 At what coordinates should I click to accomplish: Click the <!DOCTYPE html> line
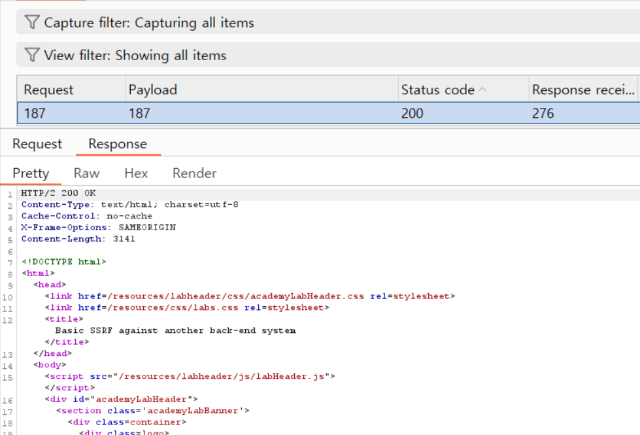(63, 262)
